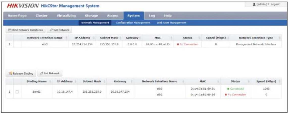Click MAC address ending 69:6c
Viewport: 288px width, 113px height.
202,89
